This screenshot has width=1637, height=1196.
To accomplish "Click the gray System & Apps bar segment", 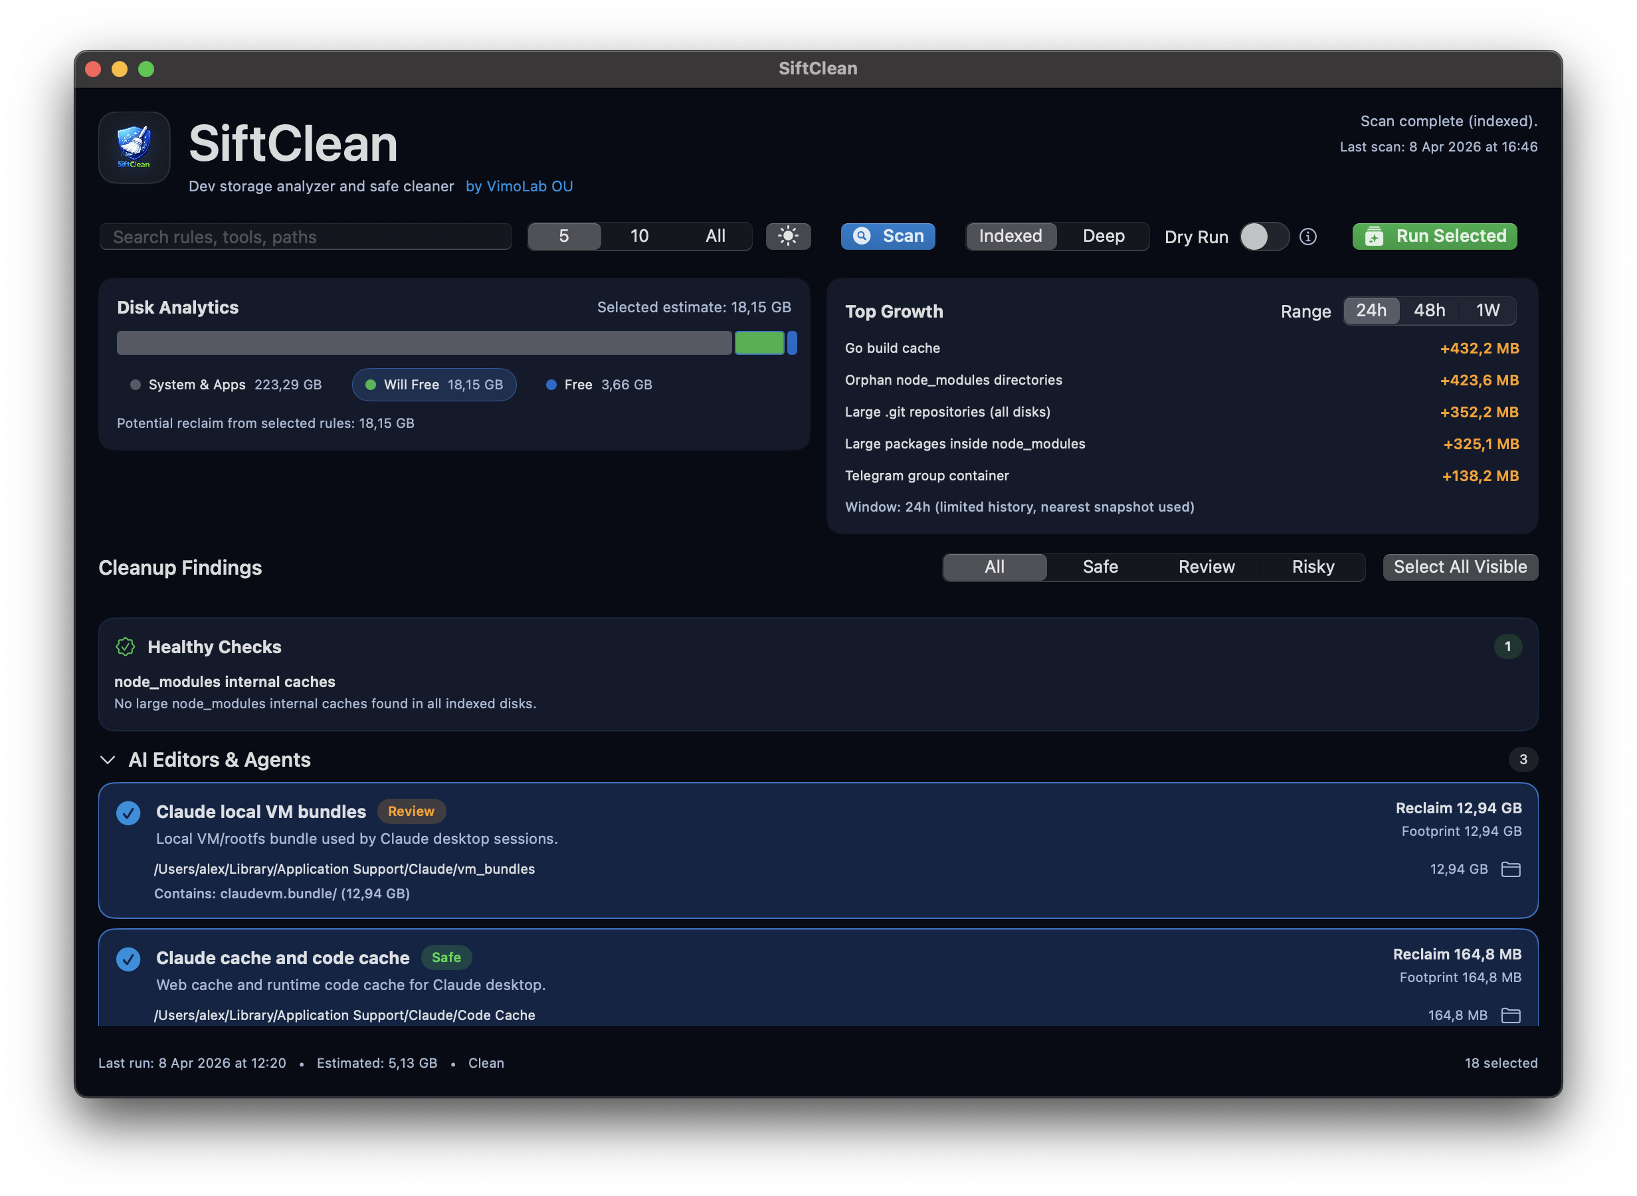I will coord(424,343).
